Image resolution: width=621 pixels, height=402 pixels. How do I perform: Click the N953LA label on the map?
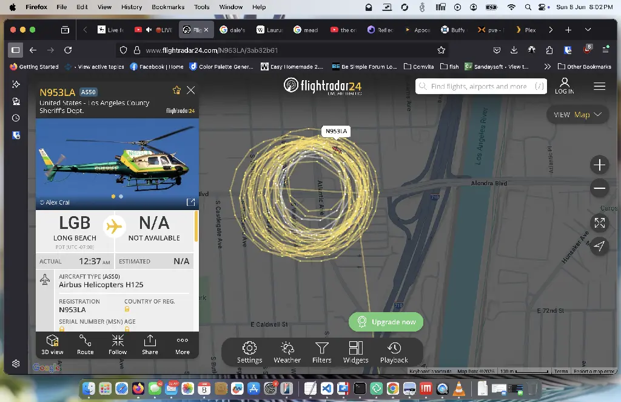point(336,131)
